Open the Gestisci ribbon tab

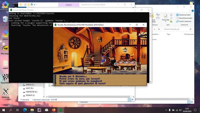[69, 5]
